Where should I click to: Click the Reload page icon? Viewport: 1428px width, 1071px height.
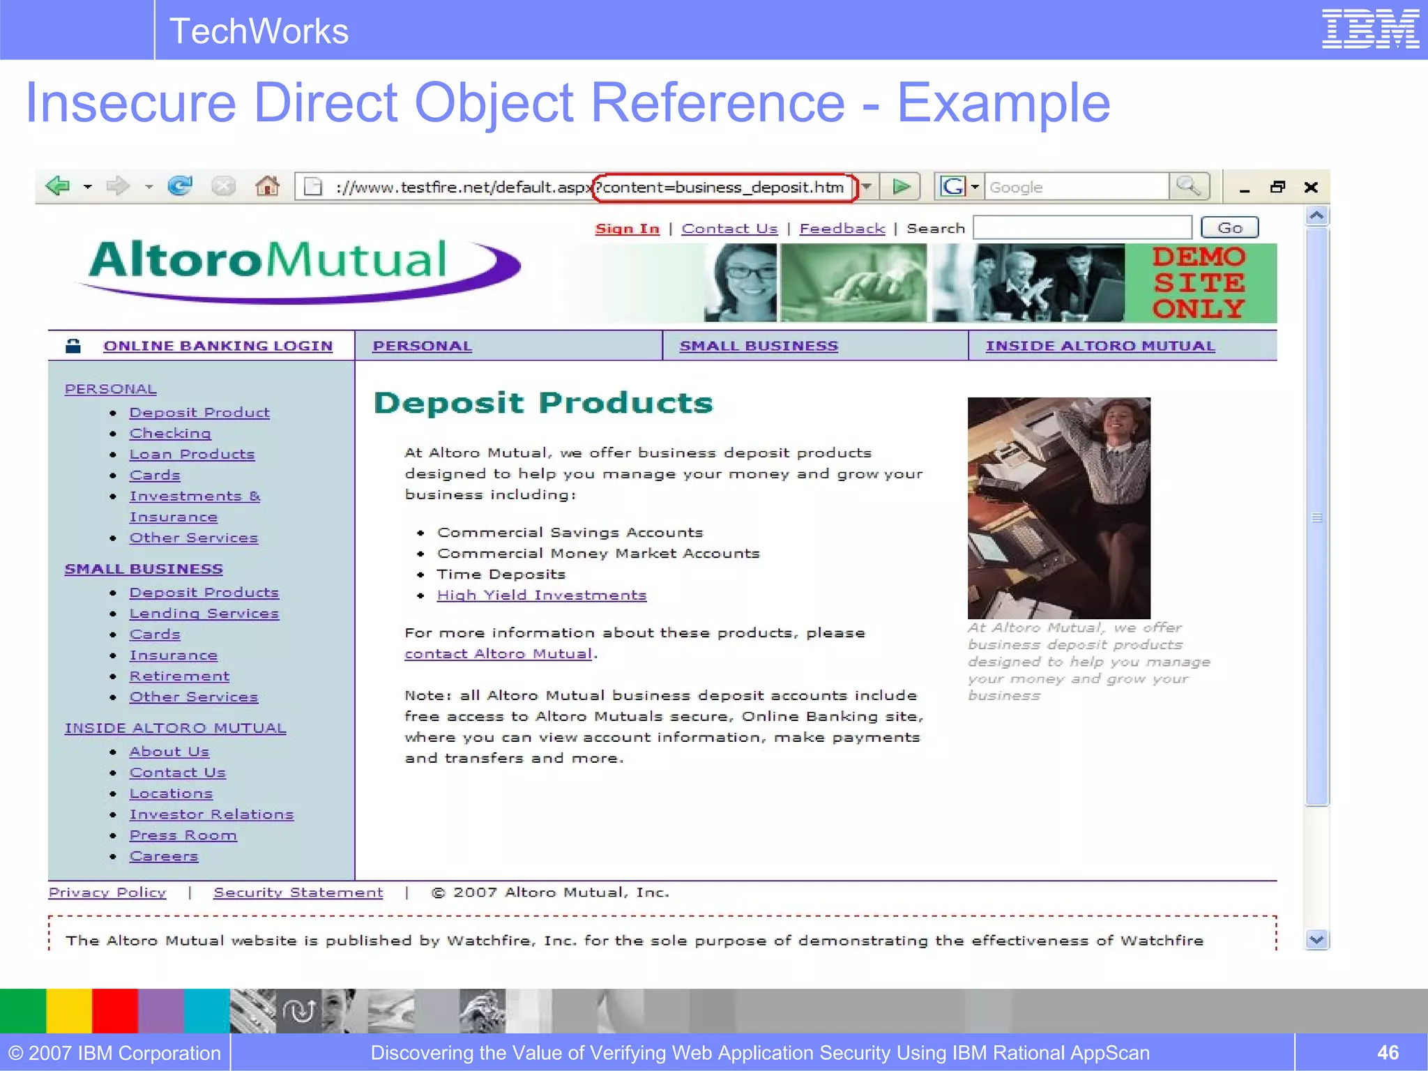(x=180, y=186)
